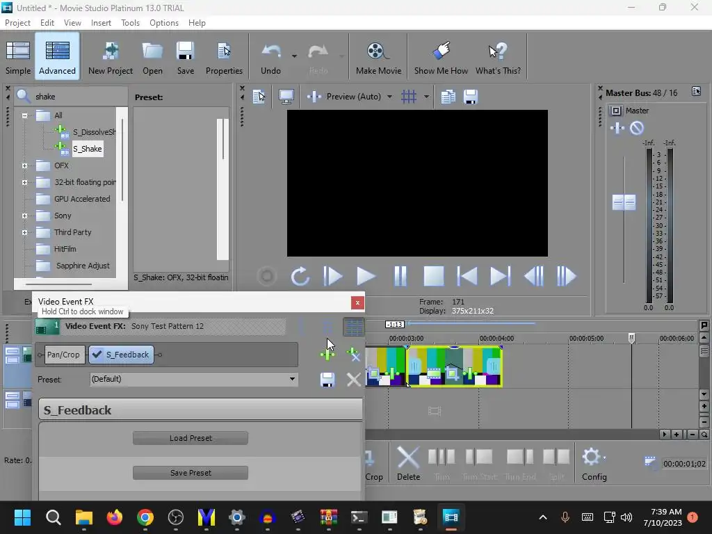The height and width of the screenshot is (534, 712).
Task: Expand the Third Party folder
Action: coord(24,232)
